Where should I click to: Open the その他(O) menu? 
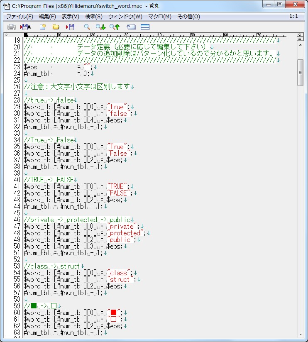188,17
